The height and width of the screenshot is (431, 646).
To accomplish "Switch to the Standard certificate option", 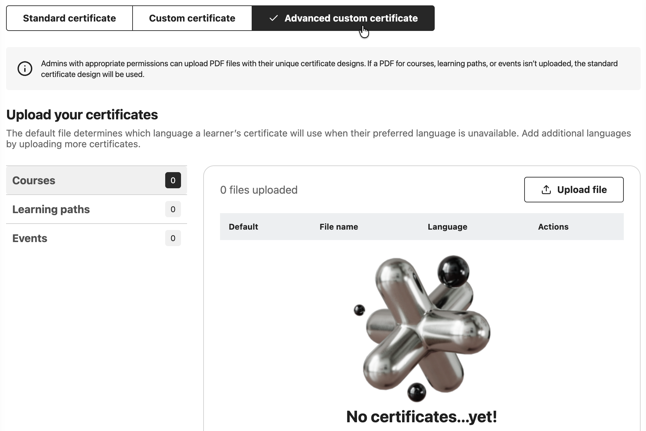I will (69, 18).
